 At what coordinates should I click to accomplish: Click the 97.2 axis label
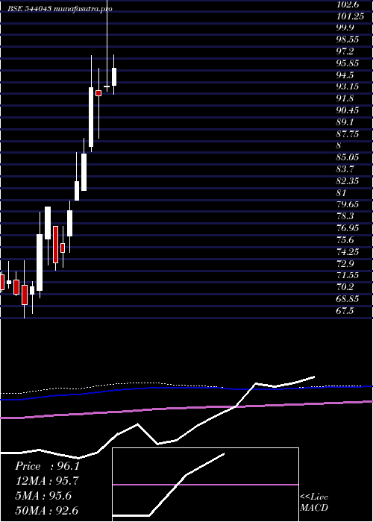(x=345, y=51)
